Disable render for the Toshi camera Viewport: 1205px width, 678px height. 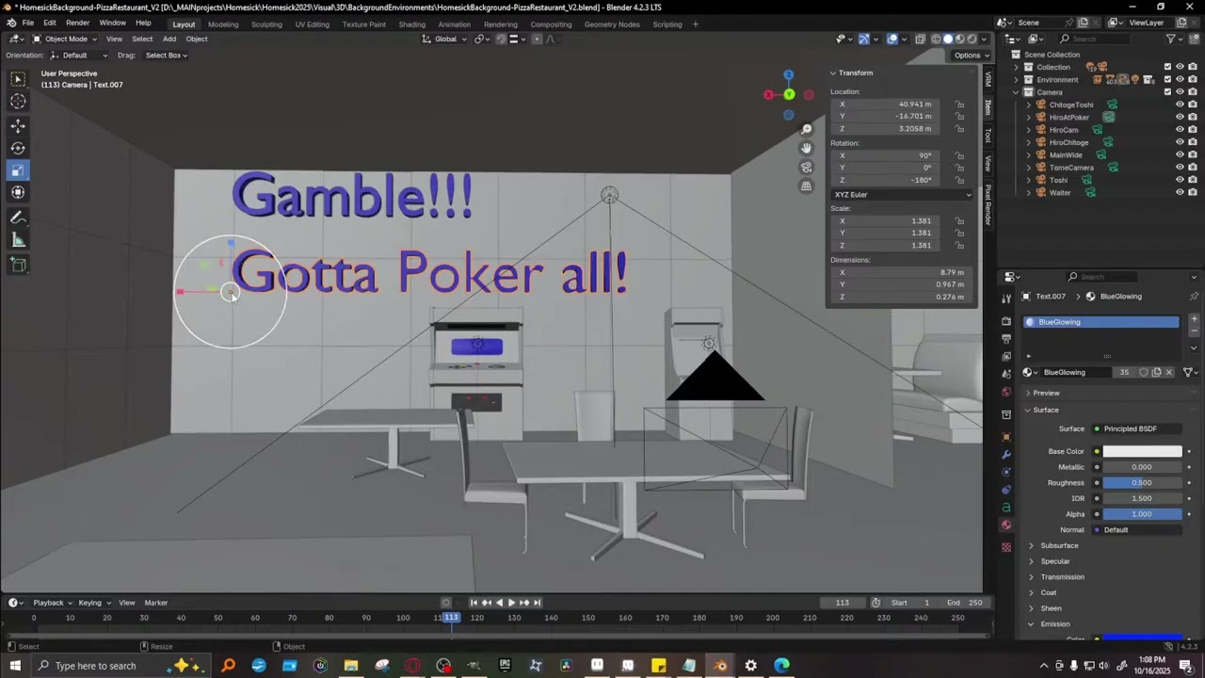click(x=1192, y=180)
